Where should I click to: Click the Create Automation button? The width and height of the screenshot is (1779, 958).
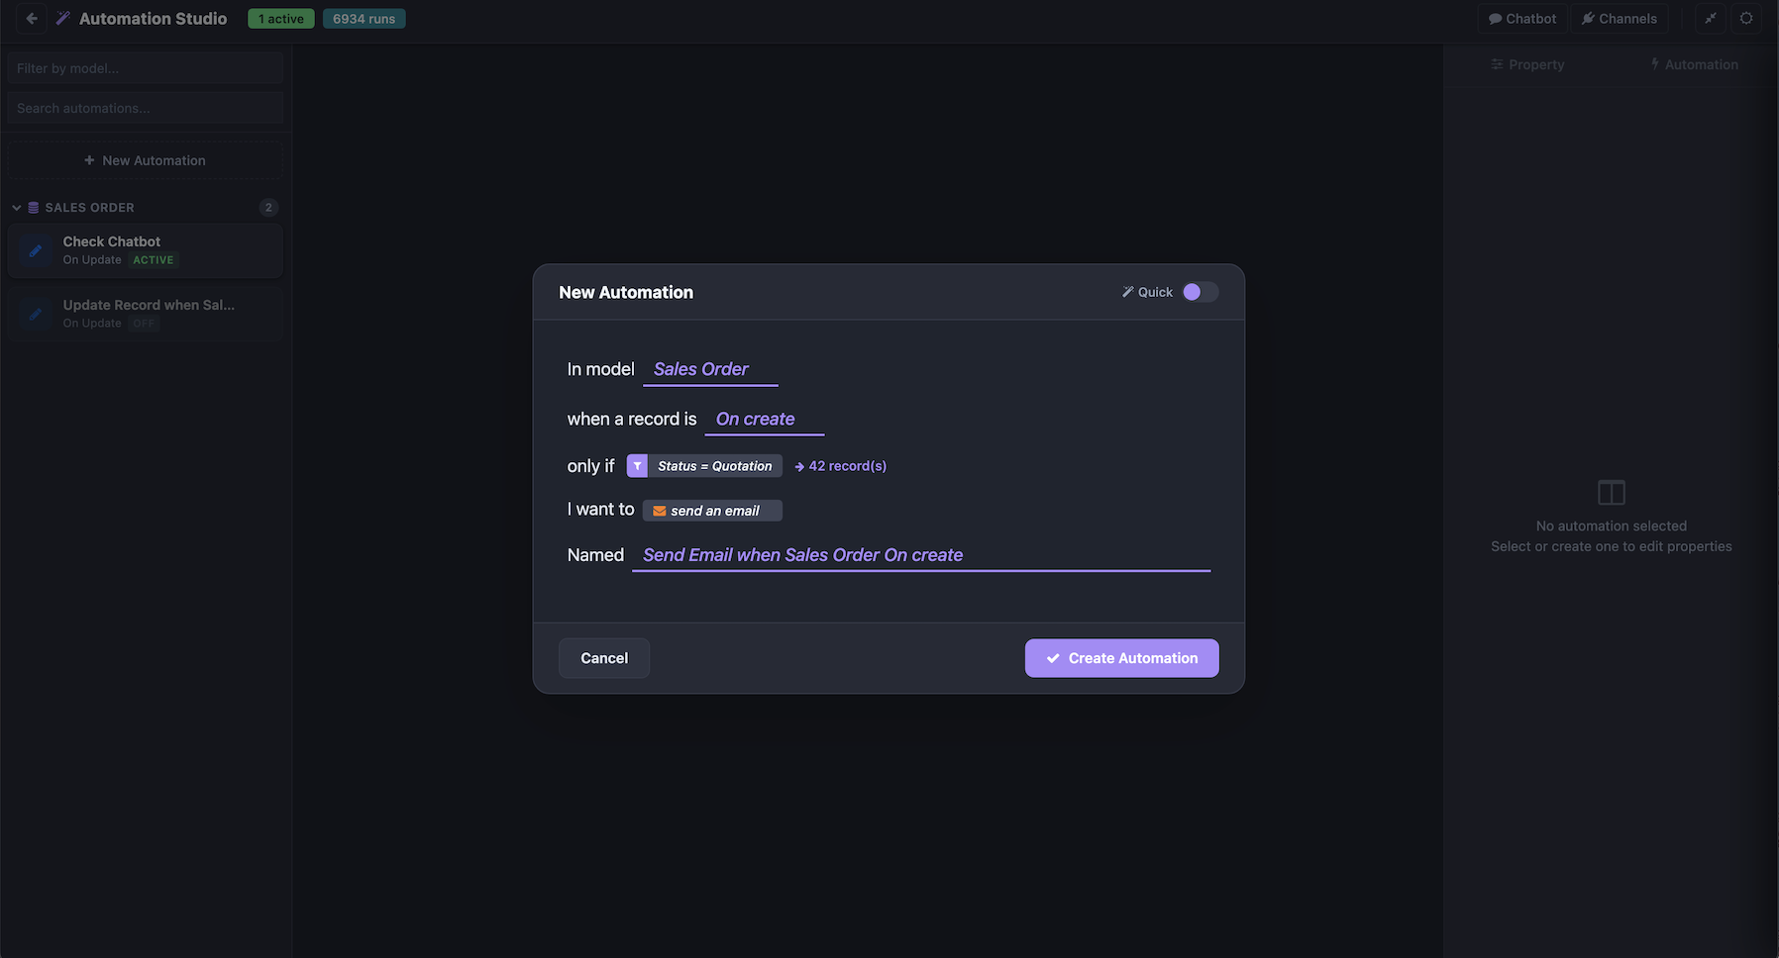(1120, 657)
